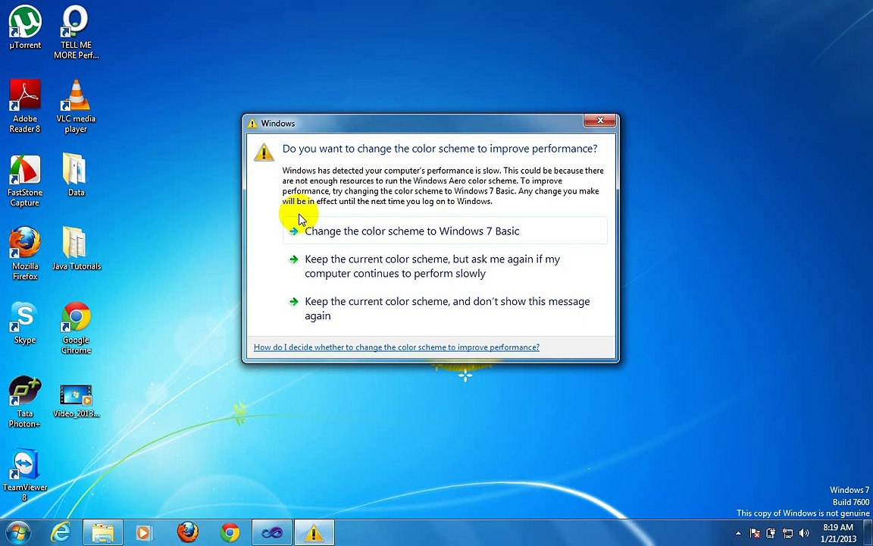Click the Windows dialog title bar text
Screen dimensions: 873x546
click(278, 123)
